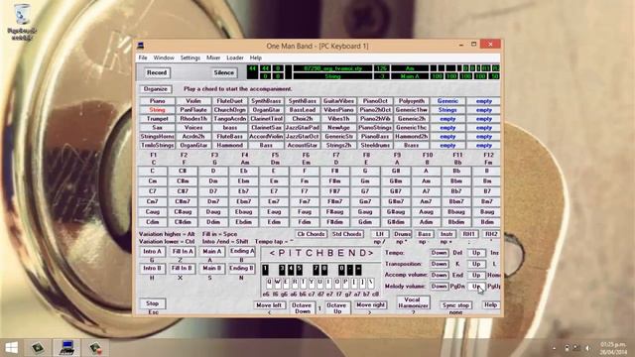Click the Organize button
The width and height of the screenshot is (635, 357).
click(156, 89)
